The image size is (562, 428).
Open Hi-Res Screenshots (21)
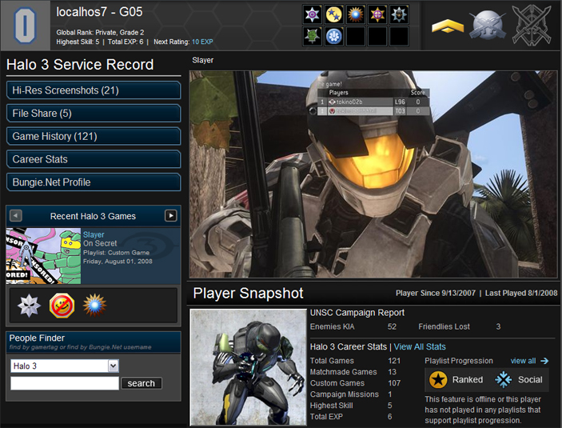pyautogui.click(x=94, y=90)
